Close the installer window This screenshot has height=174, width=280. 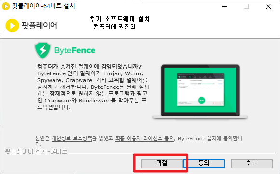tap(268, 6)
